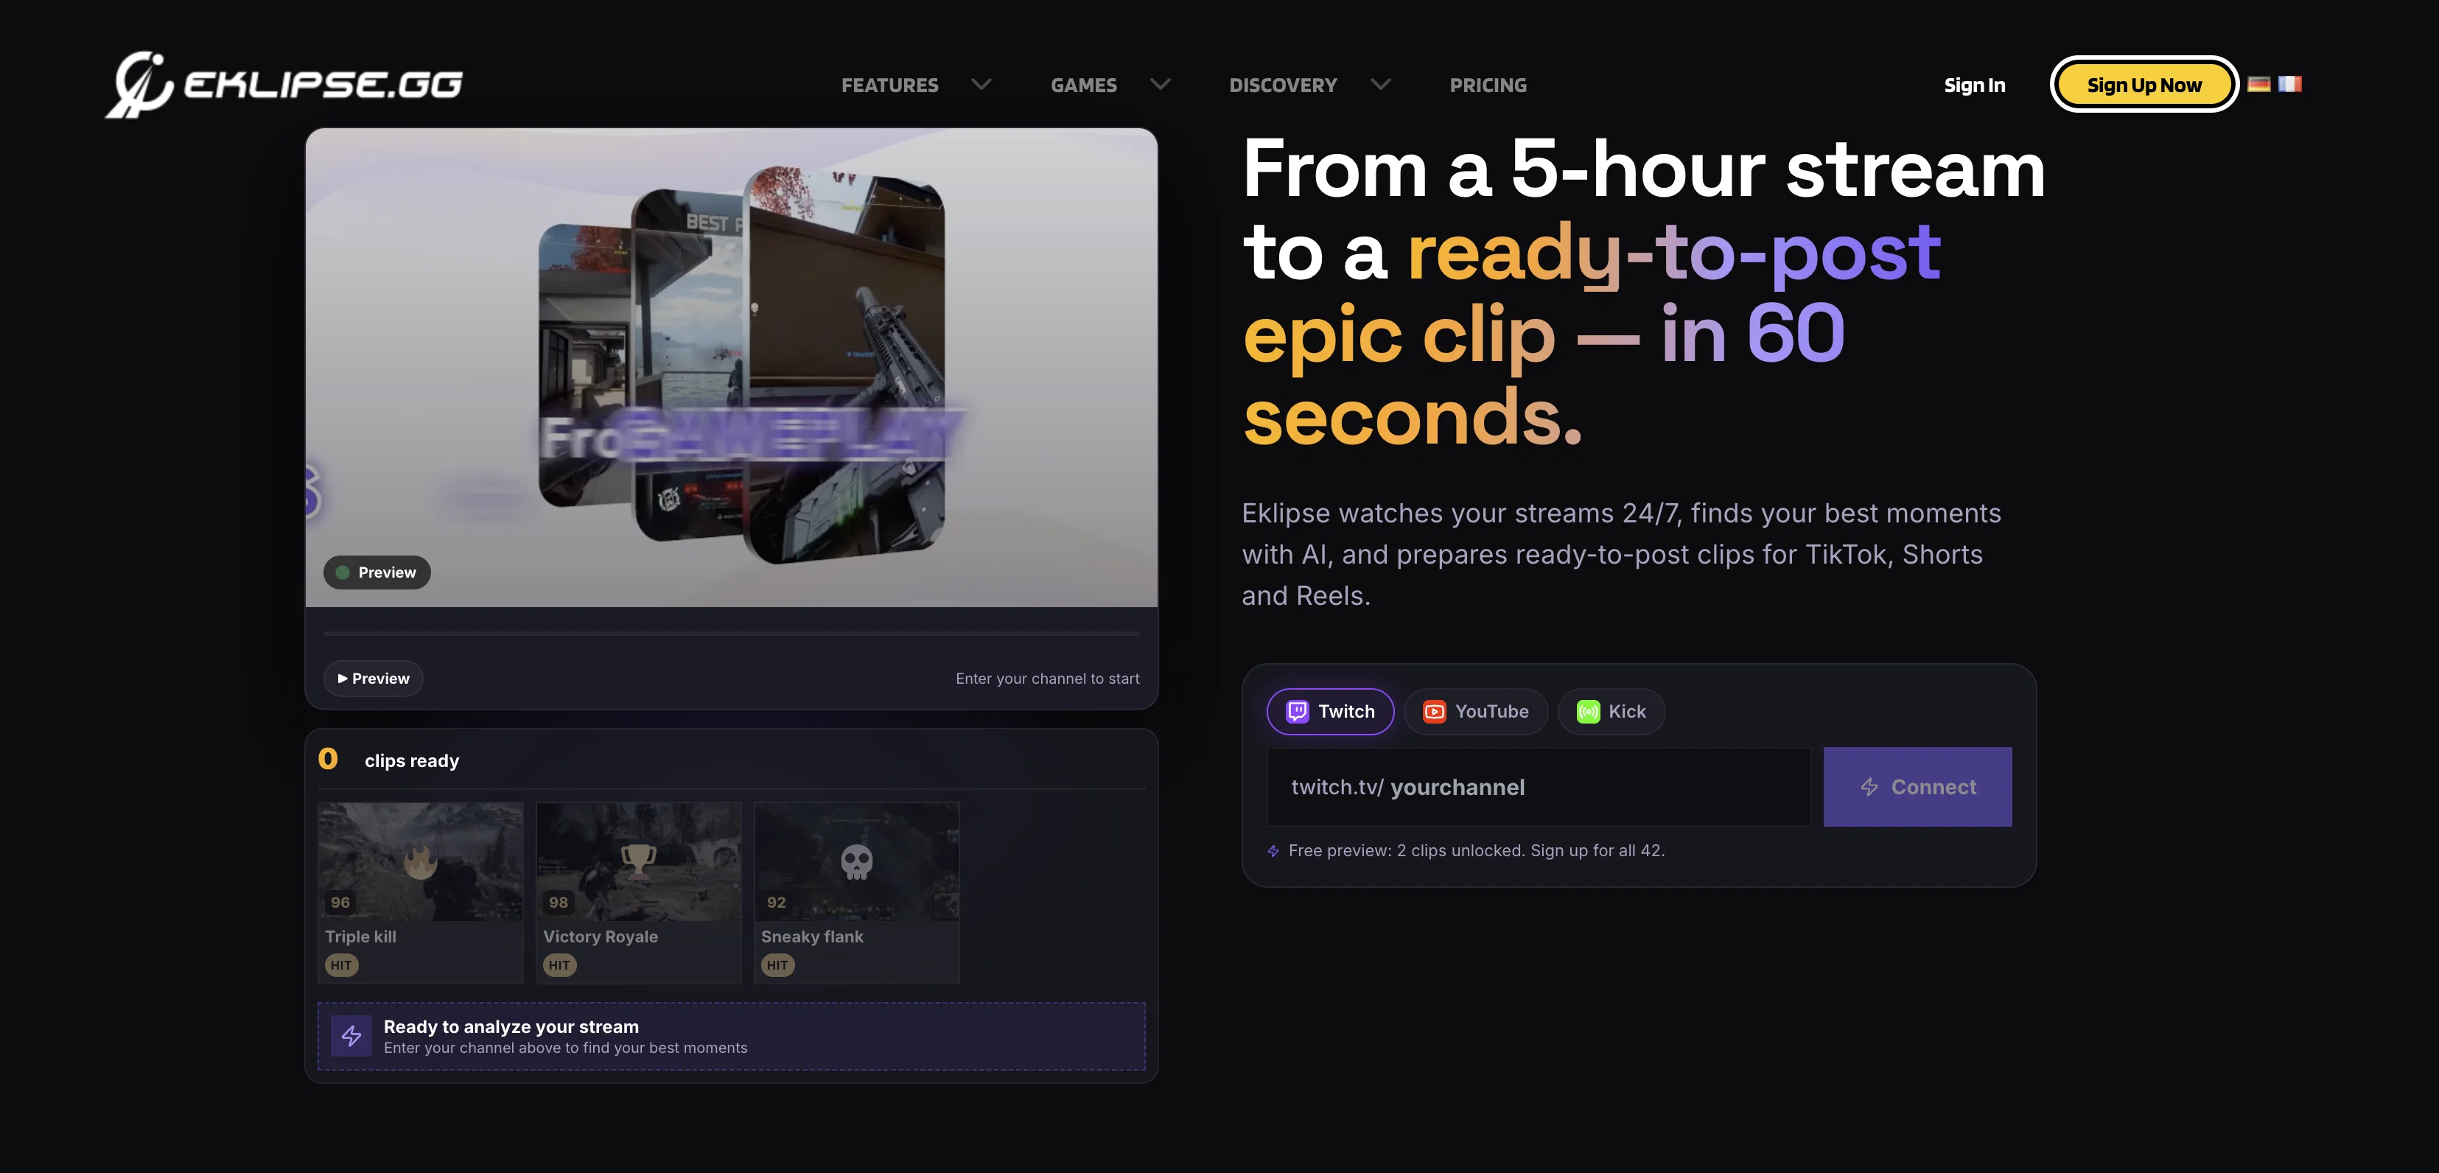Click the Sign Up Now button
The height and width of the screenshot is (1173, 2439).
[2144, 84]
